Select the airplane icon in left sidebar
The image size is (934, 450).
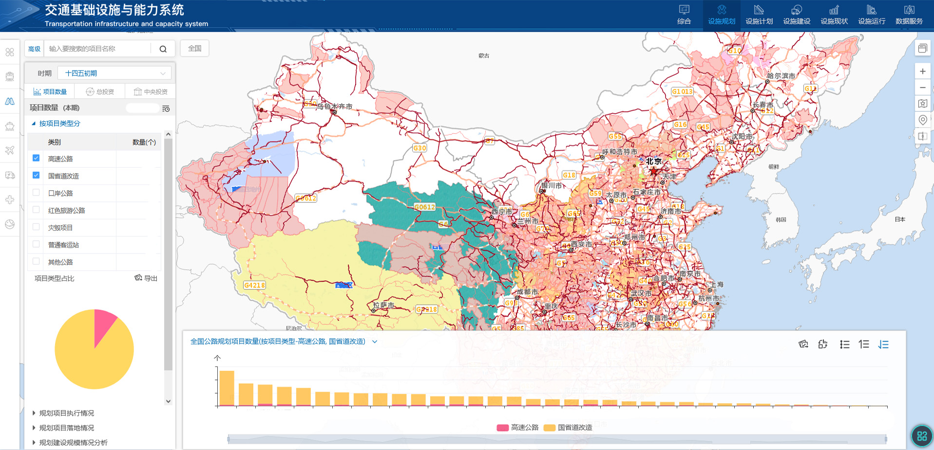pyautogui.click(x=10, y=150)
